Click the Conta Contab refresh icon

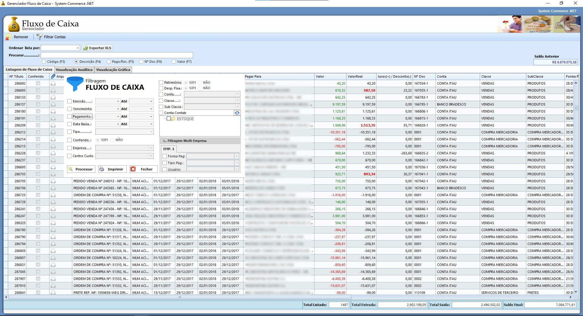[x=237, y=113]
